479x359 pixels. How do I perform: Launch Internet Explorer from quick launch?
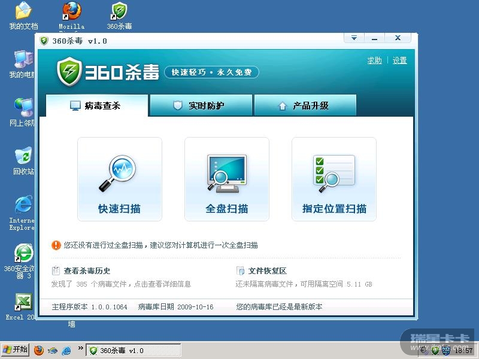click(x=66, y=350)
